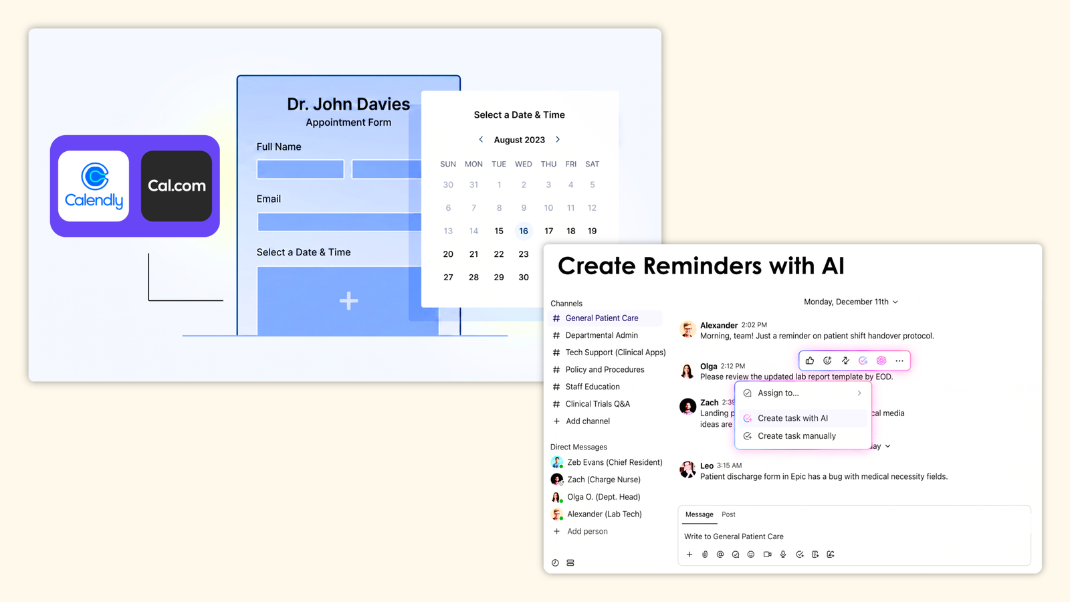Click the large plus icon under Select a Date & Time
This screenshot has width=1070, height=602.
[348, 301]
